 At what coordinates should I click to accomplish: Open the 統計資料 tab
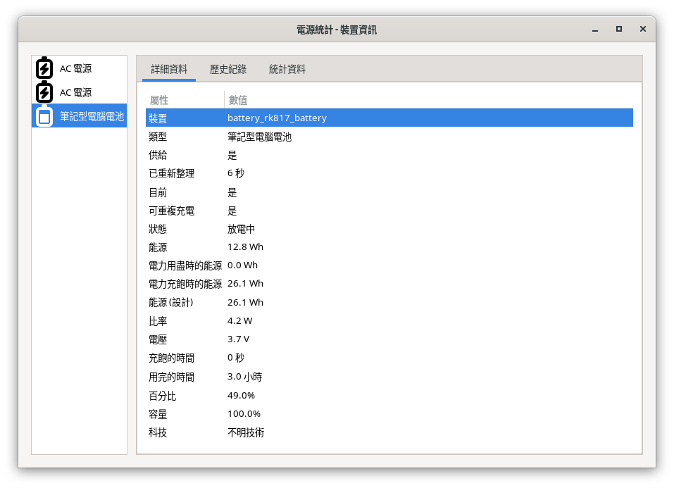point(287,69)
